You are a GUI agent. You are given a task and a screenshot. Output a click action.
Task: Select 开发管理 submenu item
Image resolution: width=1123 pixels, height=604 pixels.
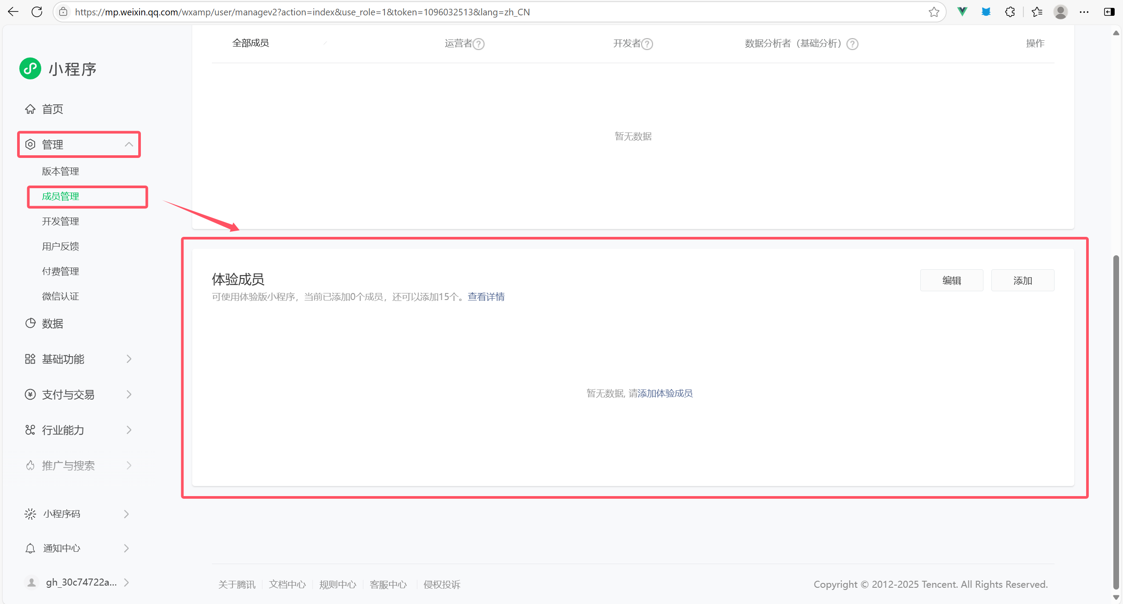coord(61,221)
